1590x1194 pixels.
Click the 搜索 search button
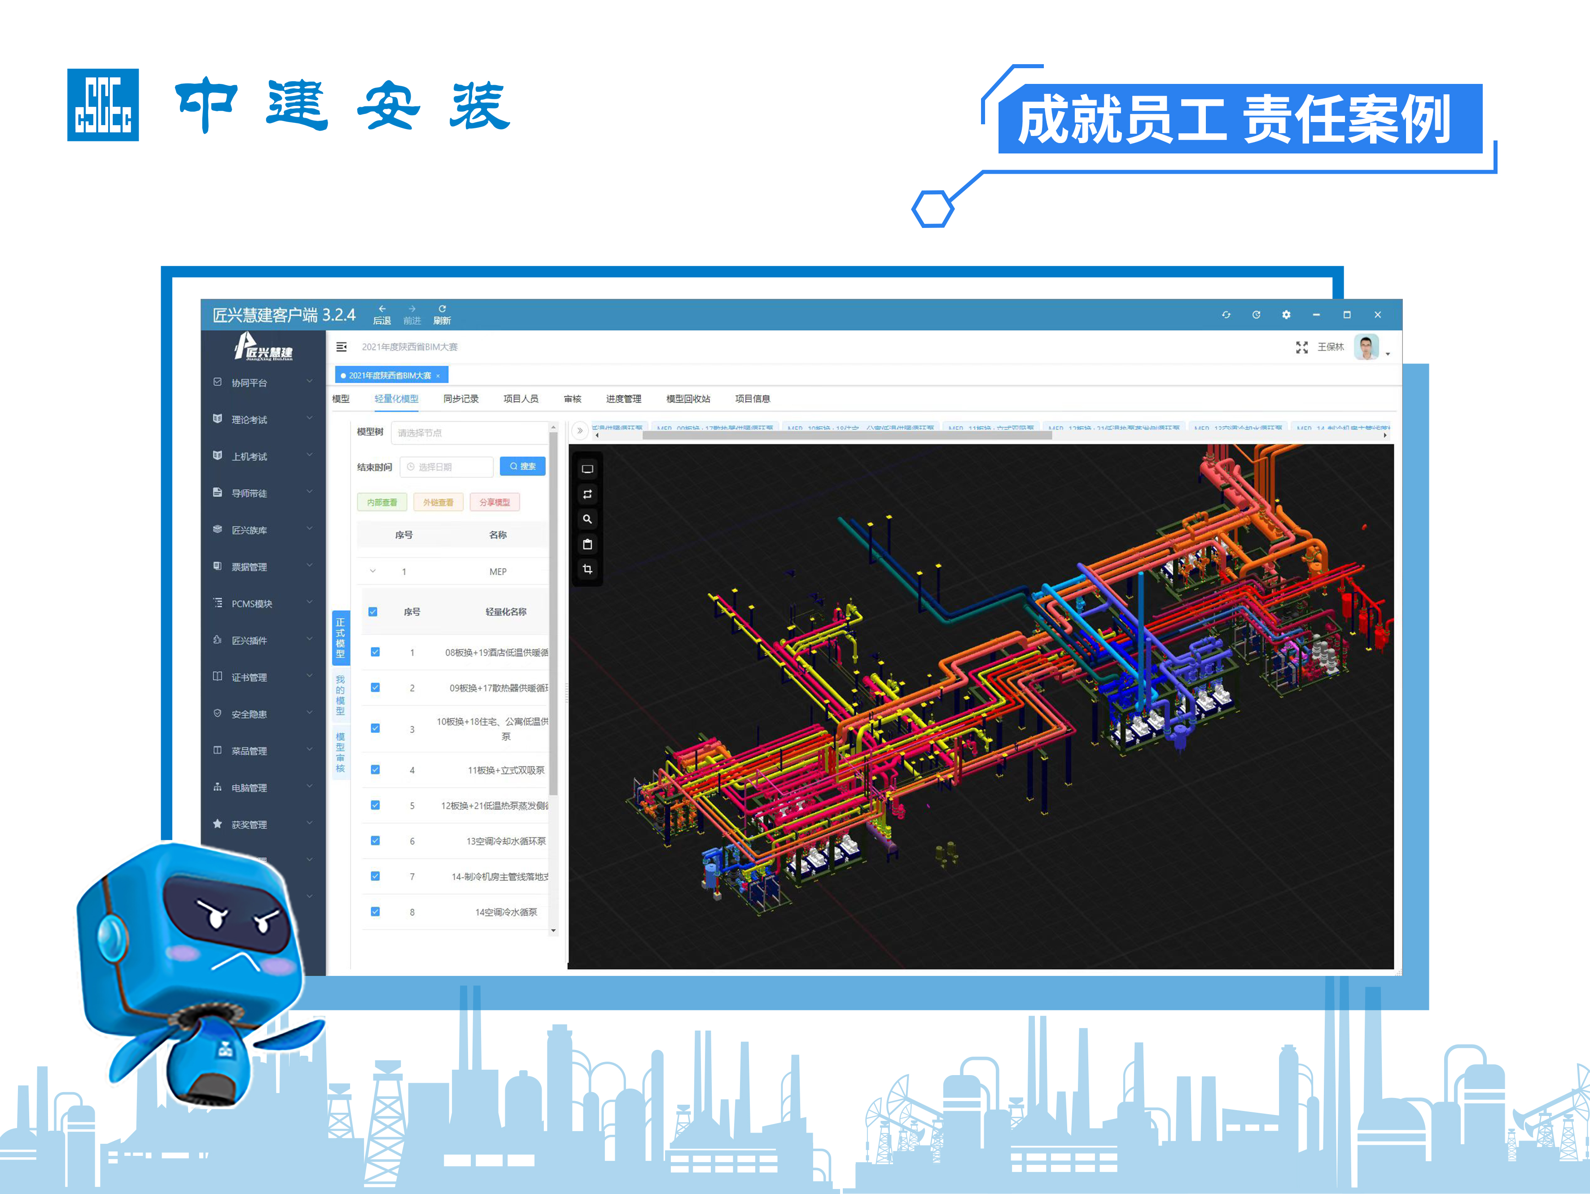522,467
